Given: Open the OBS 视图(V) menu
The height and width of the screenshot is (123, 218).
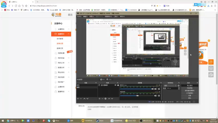Looking at the screenshot, I should coord(92,16).
